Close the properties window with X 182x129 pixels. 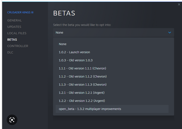coord(179,5)
